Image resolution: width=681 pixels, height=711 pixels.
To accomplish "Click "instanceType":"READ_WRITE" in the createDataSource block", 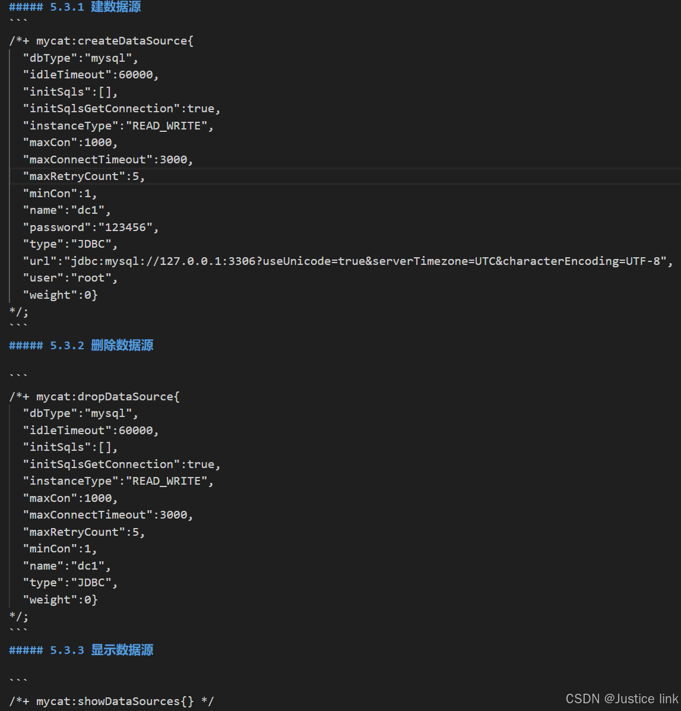I will click(x=118, y=125).
